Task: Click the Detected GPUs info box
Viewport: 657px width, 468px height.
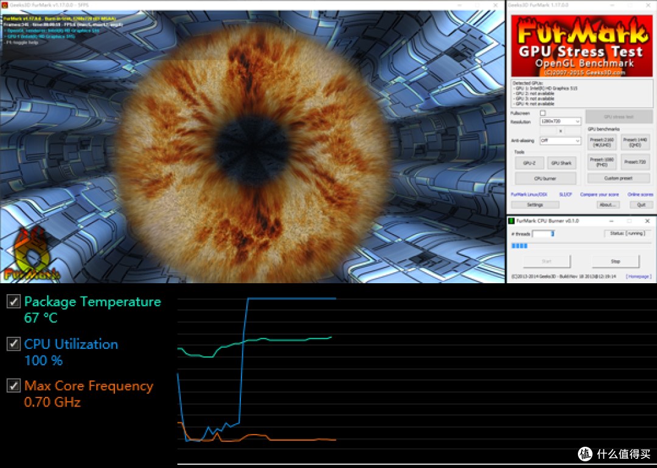Action: point(582,93)
